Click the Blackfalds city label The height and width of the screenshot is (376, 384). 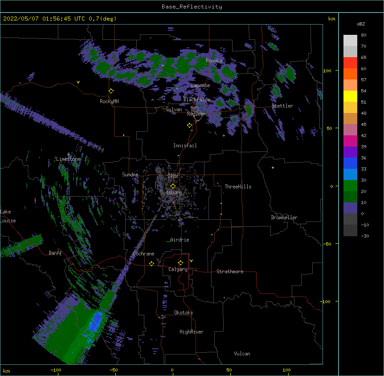[x=196, y=100]
